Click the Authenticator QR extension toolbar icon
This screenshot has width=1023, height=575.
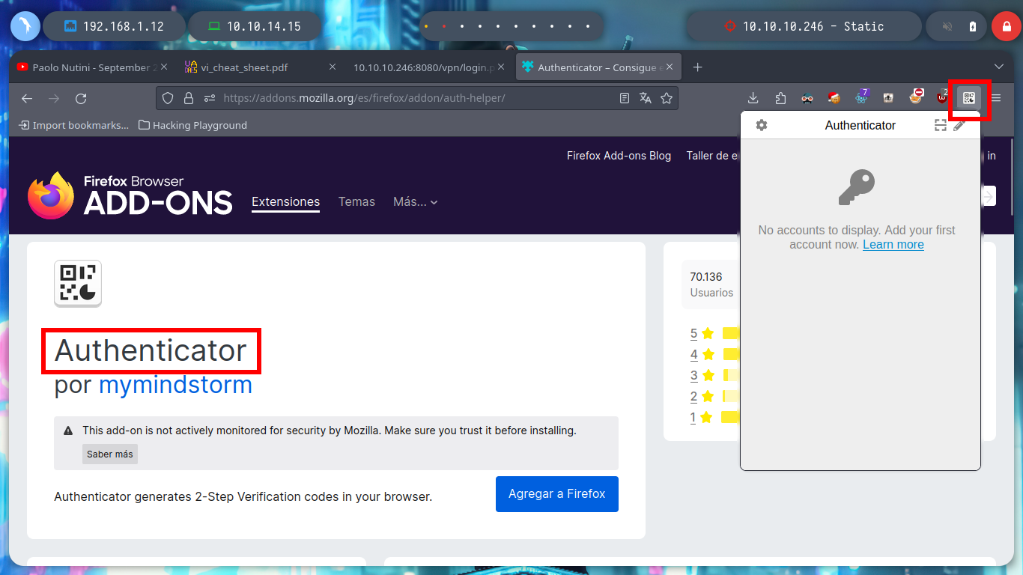point(969,98)
